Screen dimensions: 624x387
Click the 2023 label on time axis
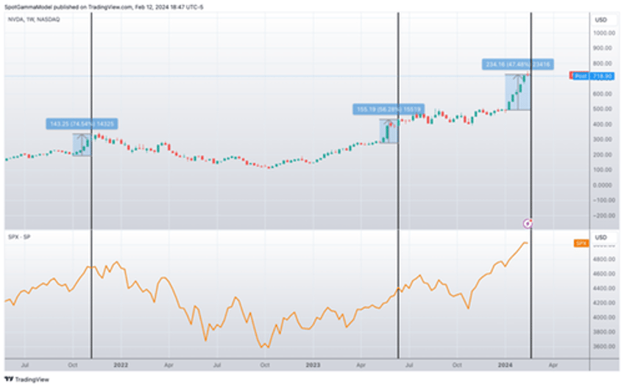point(313,365)
